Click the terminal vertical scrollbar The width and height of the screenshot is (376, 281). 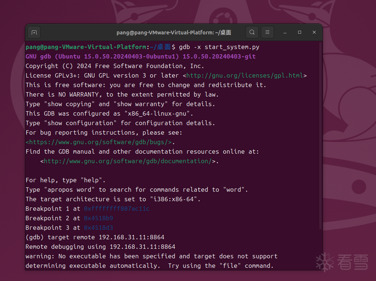point(320,135)
